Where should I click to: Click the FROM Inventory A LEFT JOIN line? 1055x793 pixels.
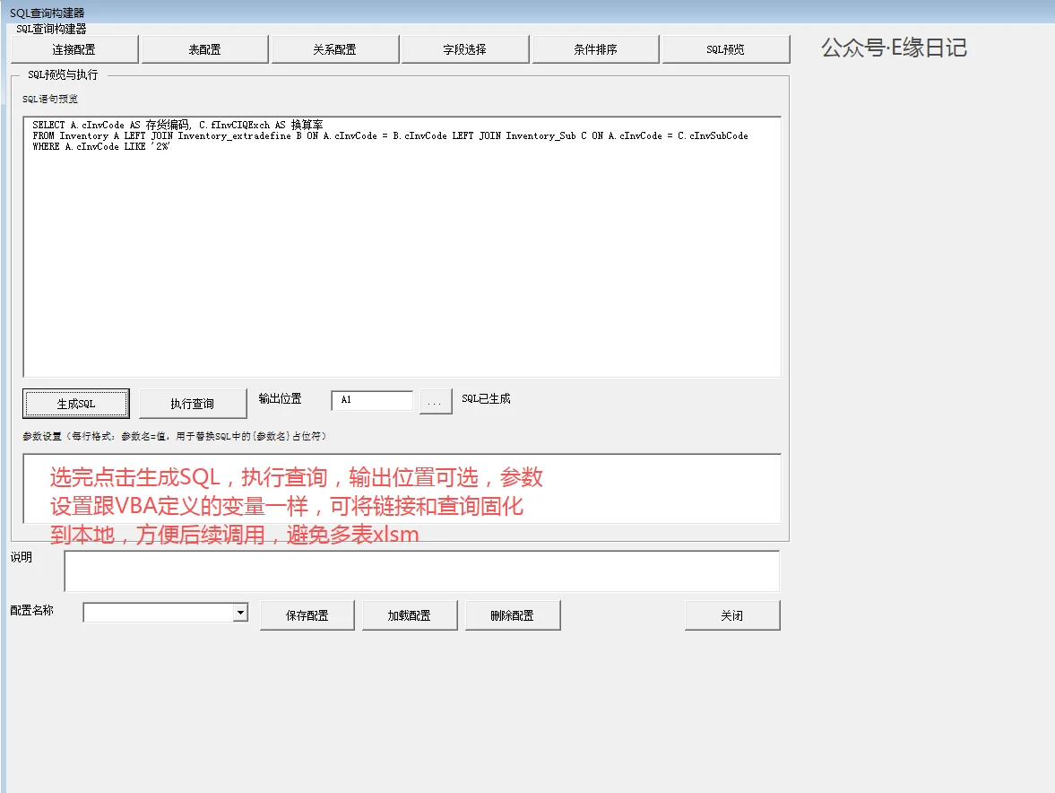[x=390, y=135]
